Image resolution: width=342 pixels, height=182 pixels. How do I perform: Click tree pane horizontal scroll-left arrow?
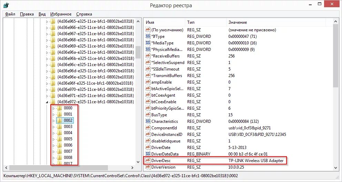(x=6, y=168)
